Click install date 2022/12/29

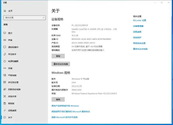point(77,86)
